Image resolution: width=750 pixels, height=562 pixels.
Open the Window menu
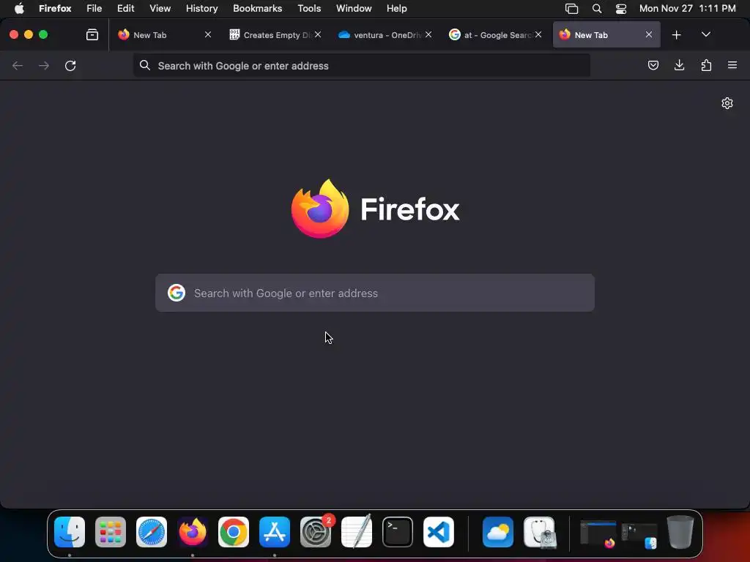click(x=354, y=8)
